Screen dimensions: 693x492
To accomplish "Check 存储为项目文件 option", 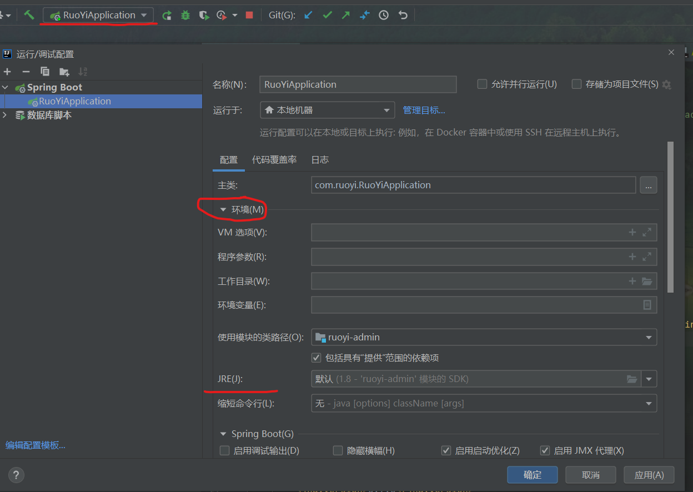I will click(576, 84).
